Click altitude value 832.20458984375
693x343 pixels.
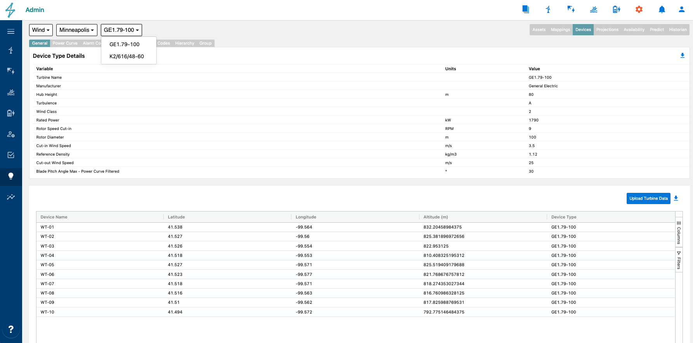[443, 227]
